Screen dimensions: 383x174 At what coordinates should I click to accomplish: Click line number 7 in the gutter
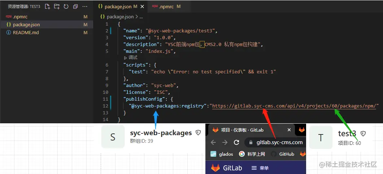click(x=107, y=72)
